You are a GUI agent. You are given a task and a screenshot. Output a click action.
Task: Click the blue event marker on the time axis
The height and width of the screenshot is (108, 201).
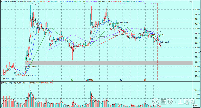(121, 80)
